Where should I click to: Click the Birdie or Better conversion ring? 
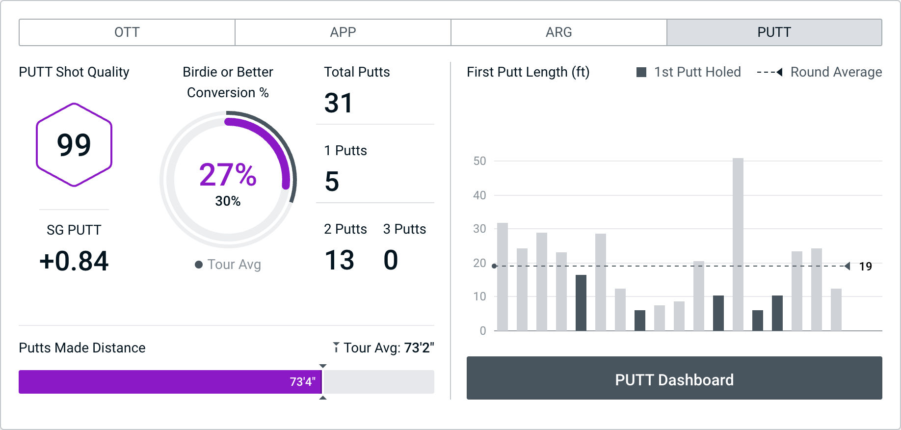[228, 179]
